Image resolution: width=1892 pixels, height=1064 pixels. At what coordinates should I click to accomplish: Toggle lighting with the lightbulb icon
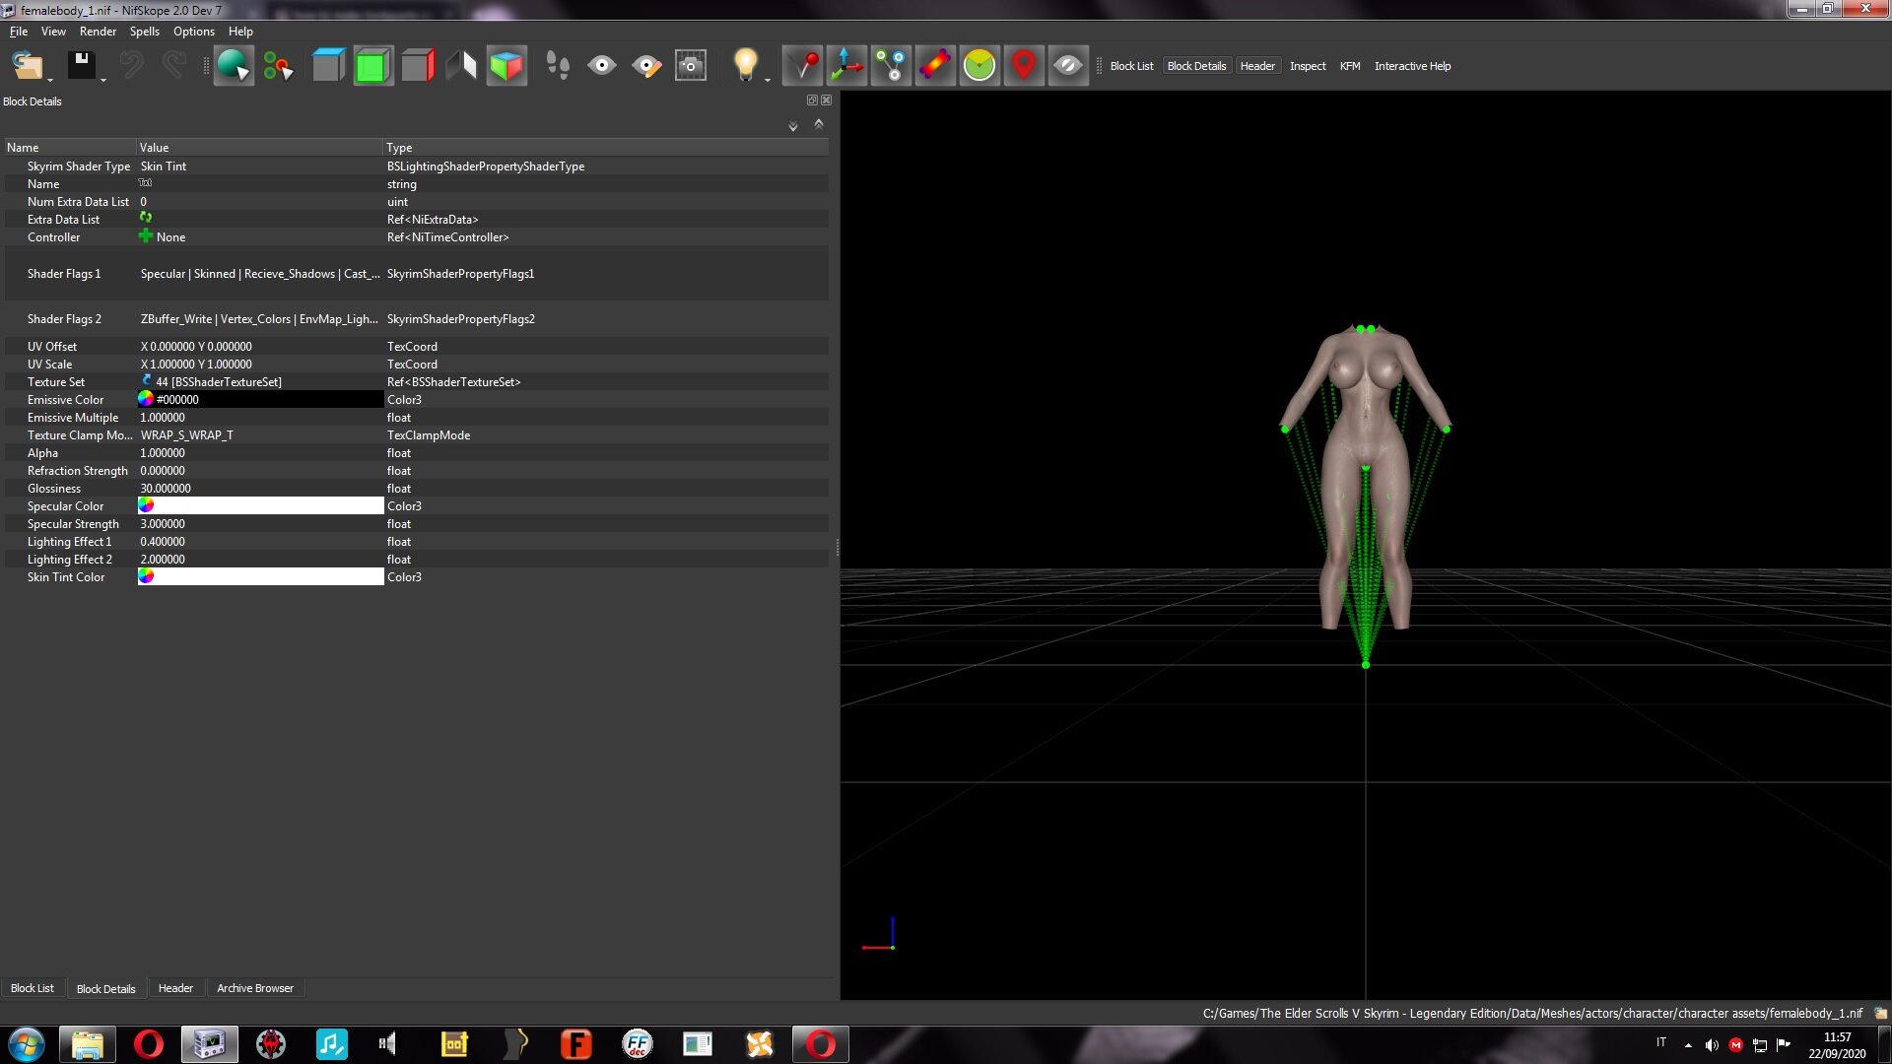pyautogui.click(x=745, y=66)
